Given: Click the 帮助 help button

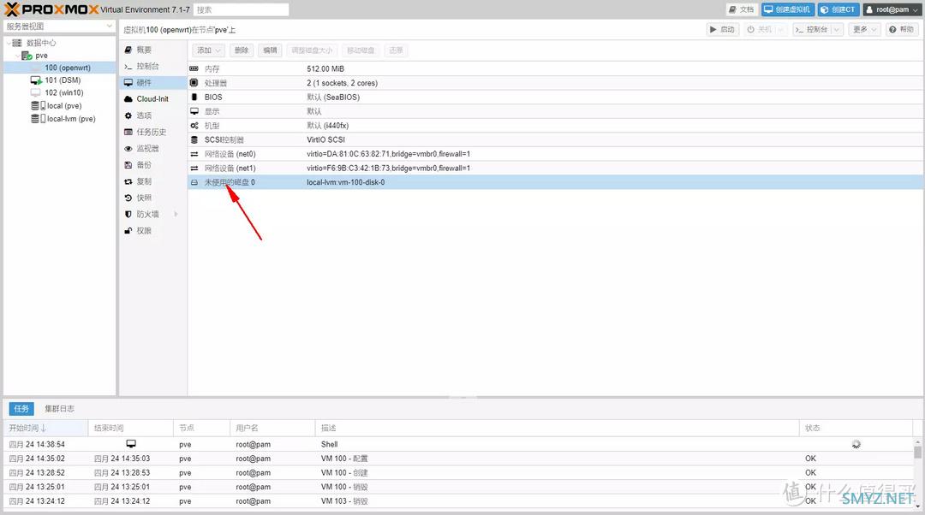Looking at the screenshot, I should click(x=902, y=29).
